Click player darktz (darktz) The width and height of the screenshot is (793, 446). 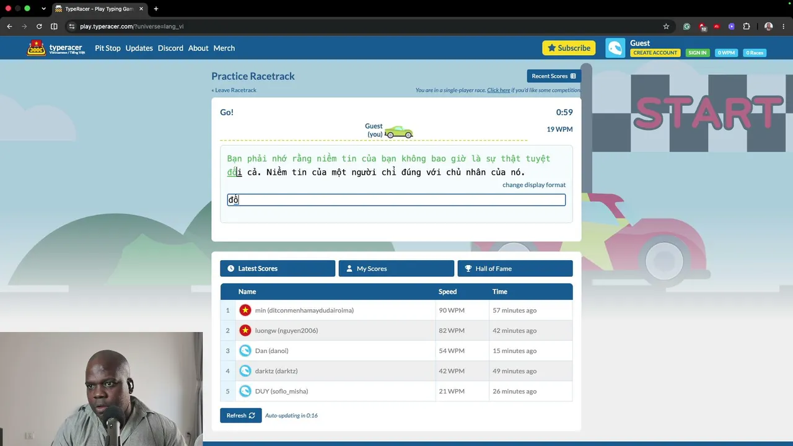[x=276, y=371]
